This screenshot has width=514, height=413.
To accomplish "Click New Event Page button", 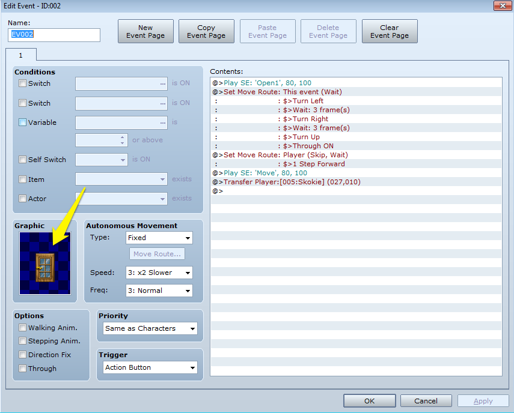I will pyautogui.click(x=145, y=31).
